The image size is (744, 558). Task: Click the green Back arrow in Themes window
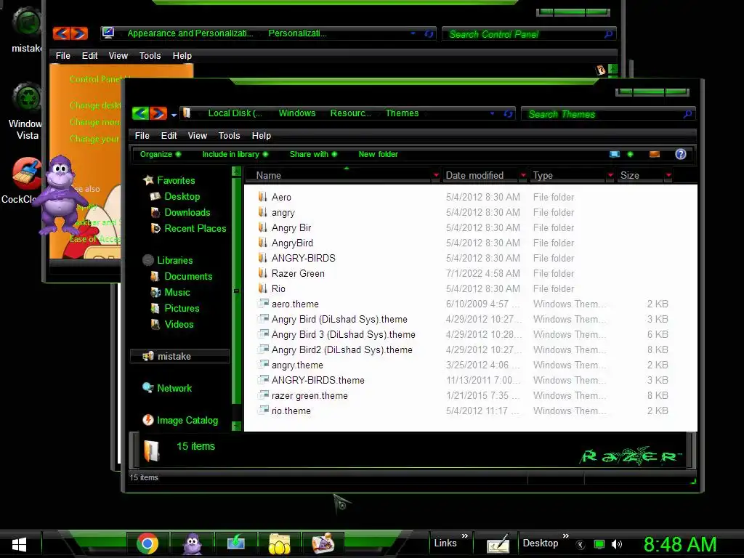tap(140, 113)
